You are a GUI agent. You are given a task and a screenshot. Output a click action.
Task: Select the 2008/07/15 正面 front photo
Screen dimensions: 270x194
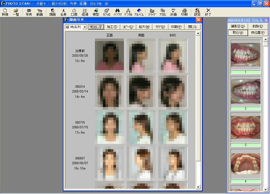(109, 127)
